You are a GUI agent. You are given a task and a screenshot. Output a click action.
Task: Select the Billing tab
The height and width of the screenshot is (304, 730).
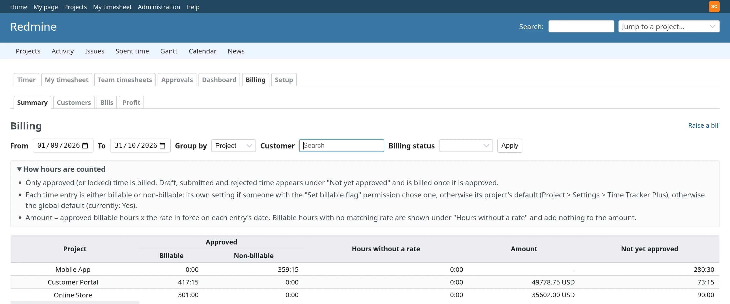[255, 80]
